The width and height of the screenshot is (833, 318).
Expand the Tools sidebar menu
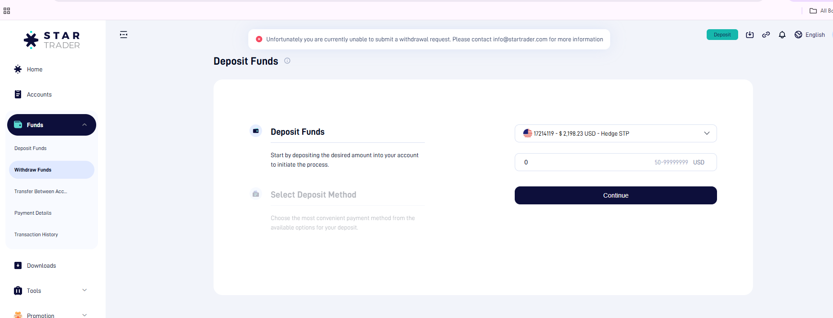(85, 290)
